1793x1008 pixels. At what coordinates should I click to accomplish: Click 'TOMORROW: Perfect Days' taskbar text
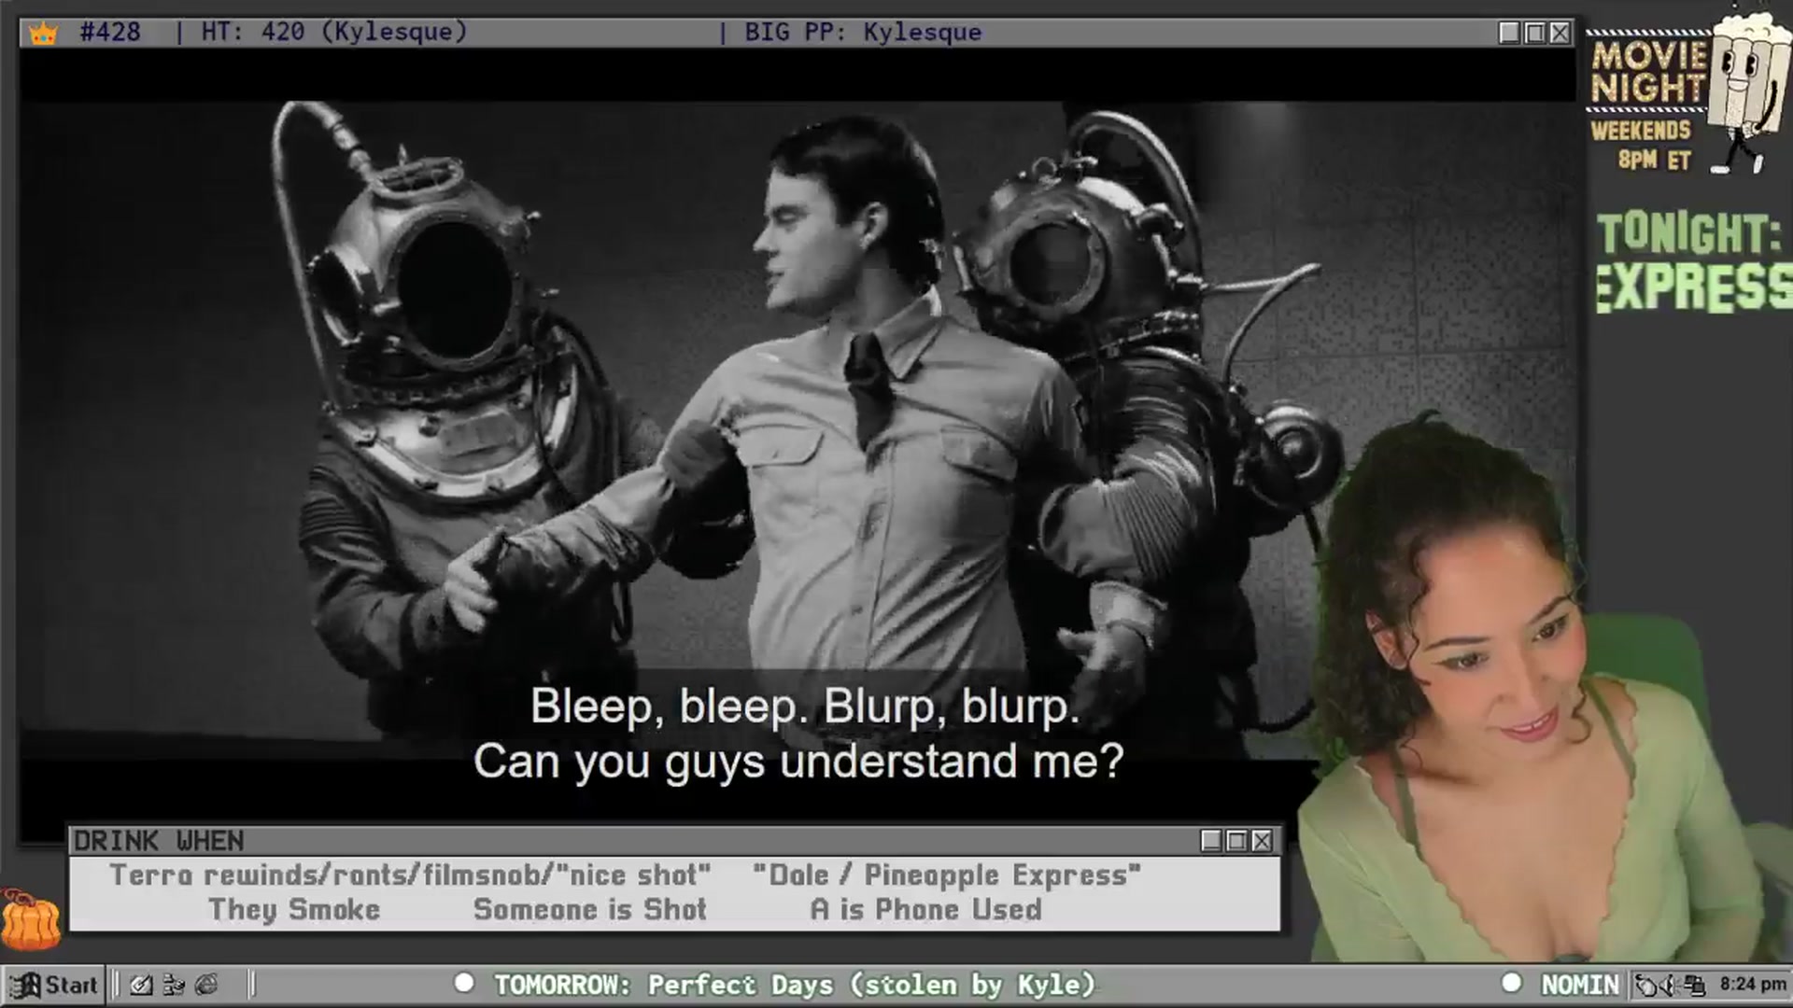click(794, 985)
